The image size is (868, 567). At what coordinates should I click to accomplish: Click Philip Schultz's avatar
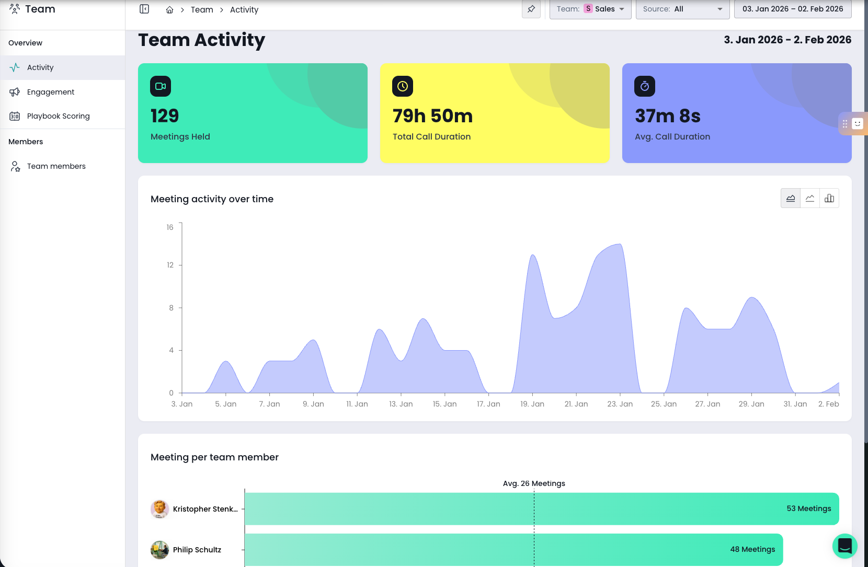coord(159,550)
